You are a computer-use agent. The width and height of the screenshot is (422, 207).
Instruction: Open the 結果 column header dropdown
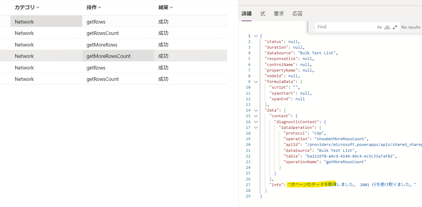point(166,7)
